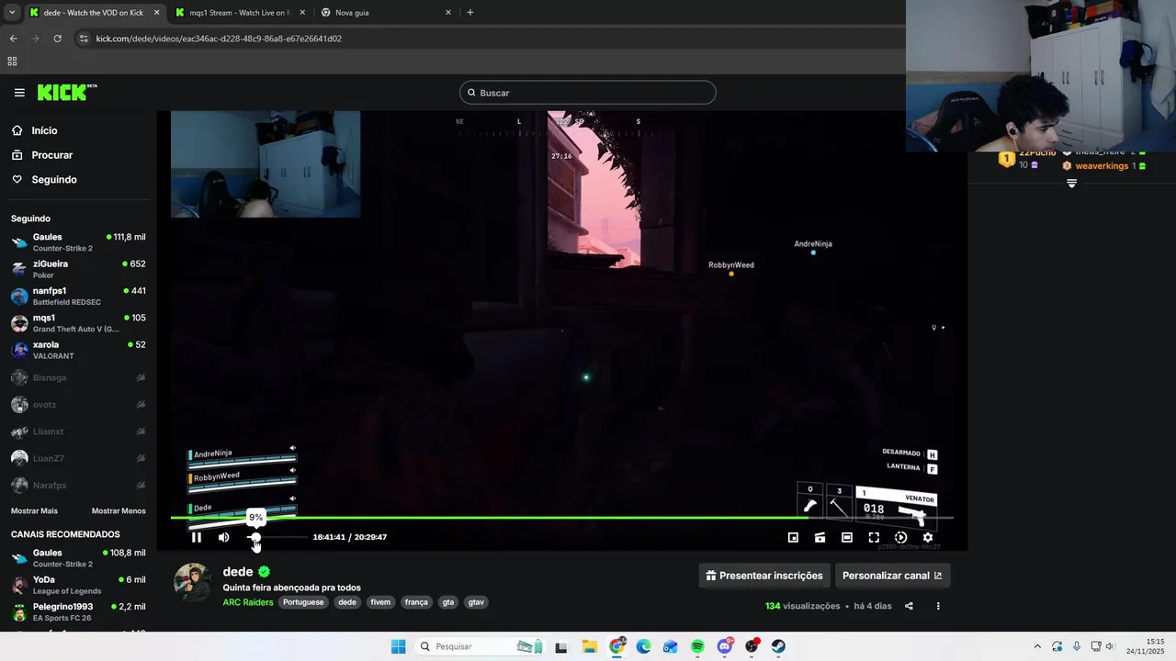Open the three-dot video options menu
The width and height of the screenshot is (1176, 661).
(938, 606)
